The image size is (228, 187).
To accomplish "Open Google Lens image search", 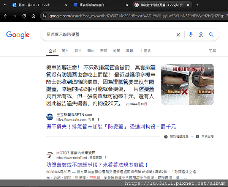I will pyautogui.click(x=201, y=35).
